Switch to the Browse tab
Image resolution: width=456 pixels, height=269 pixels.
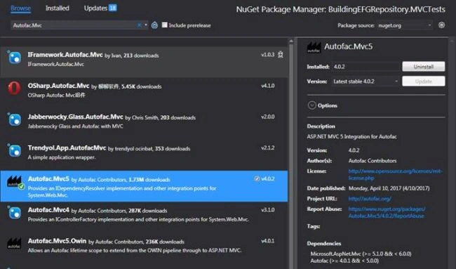(x=20, y=8)
